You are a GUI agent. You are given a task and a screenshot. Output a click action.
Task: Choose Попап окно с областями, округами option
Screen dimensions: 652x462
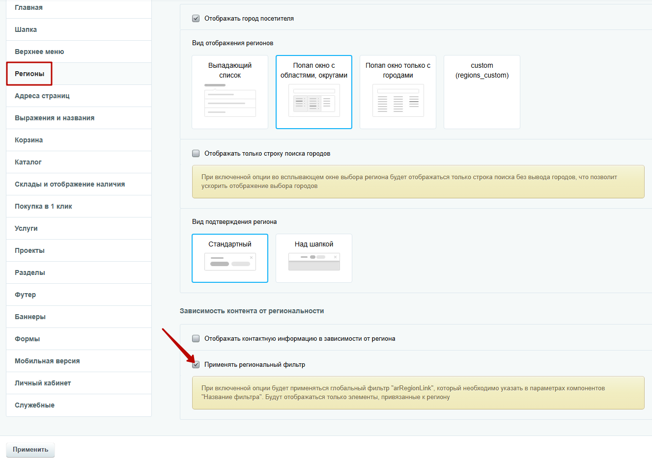(314, 92)
